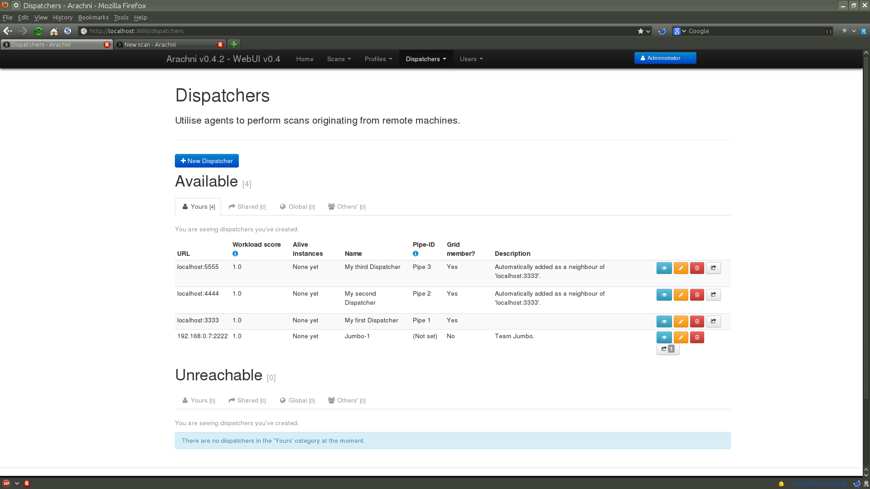
Task: Click the Arachni v0.4.2 - WebUI brand link
Action: (x=223, y=59)
